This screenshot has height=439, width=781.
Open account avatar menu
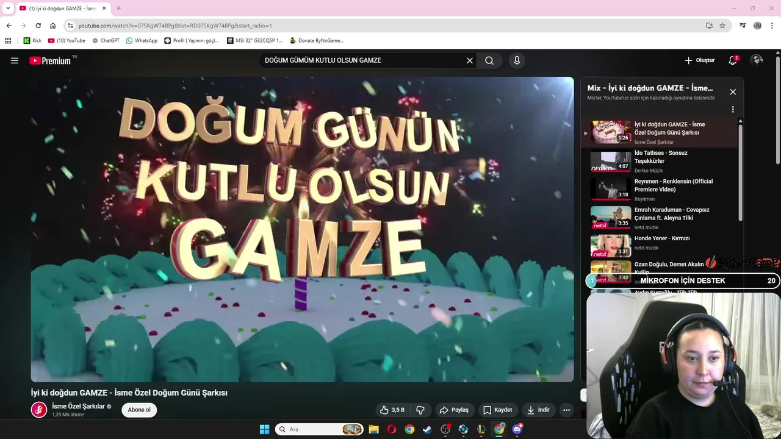(x=757, y=60)
